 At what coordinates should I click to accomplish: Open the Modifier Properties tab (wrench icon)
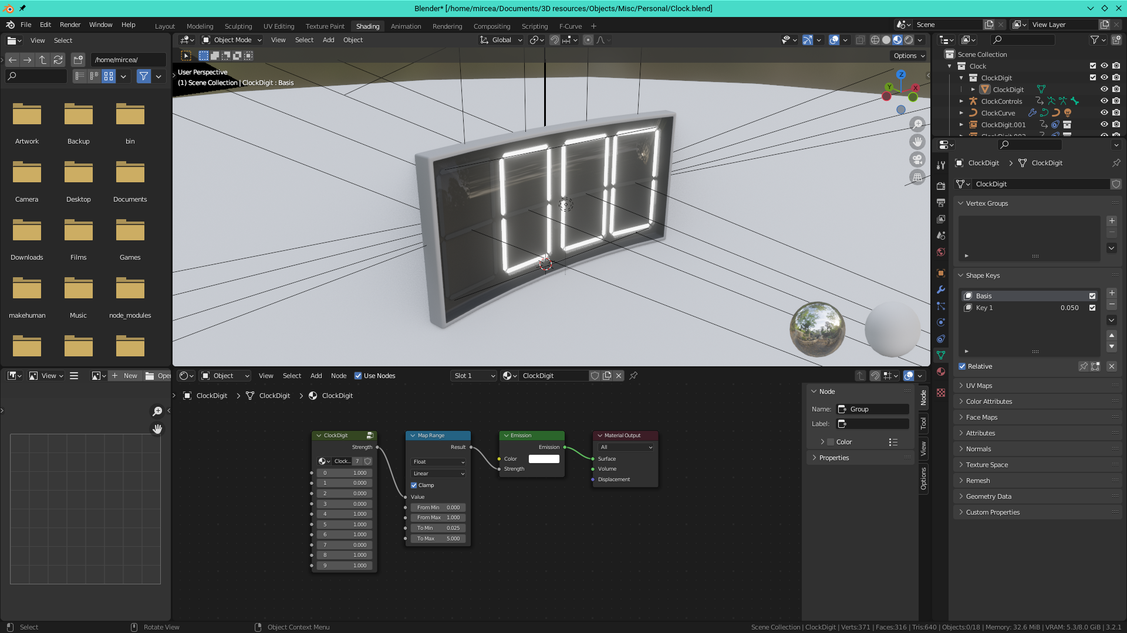(x=941, y=290)
